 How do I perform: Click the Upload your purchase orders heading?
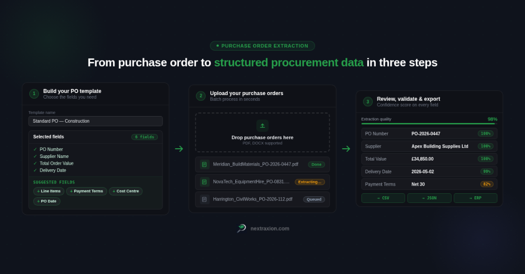point(247,94)
